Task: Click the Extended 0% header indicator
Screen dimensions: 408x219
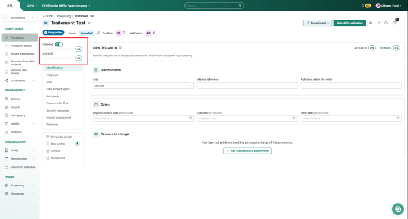Action: 396,48
